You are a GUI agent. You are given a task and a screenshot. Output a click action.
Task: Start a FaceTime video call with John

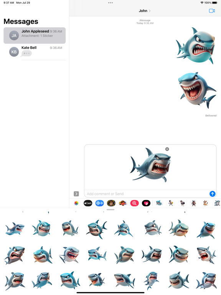click(212, 11)
